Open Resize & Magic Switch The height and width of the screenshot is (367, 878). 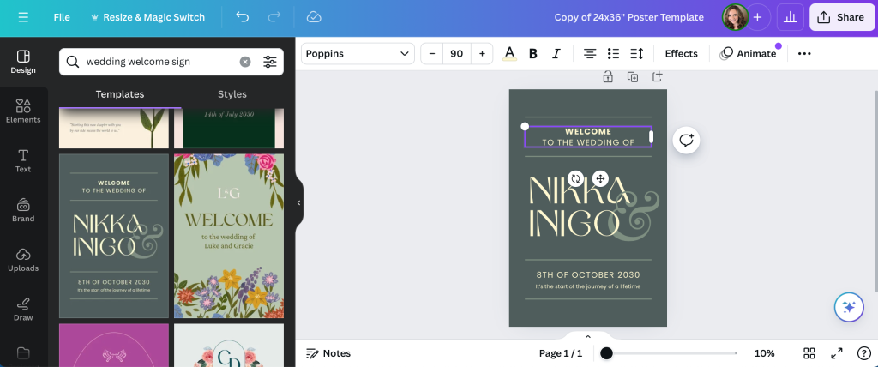(147, 17)
